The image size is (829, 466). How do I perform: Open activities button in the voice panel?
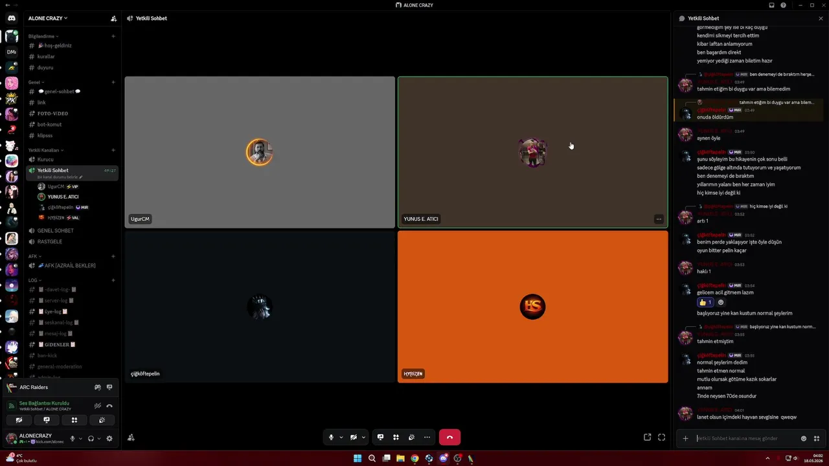pos(74,420)
